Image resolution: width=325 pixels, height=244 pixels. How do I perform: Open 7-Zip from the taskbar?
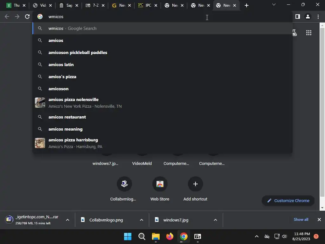198,236
